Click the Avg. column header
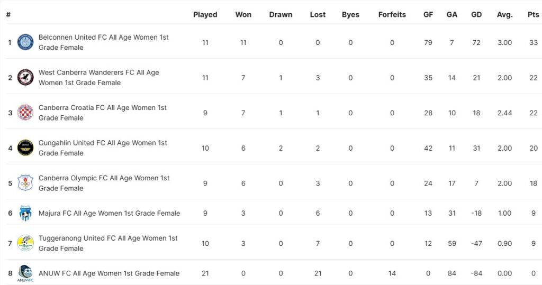Viewport: 542px width, 285px height. [504, 15]
